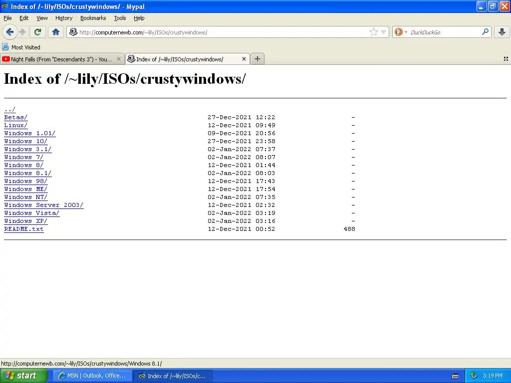
Task: Bookmark this page with the star
Action: pos(373,32)
